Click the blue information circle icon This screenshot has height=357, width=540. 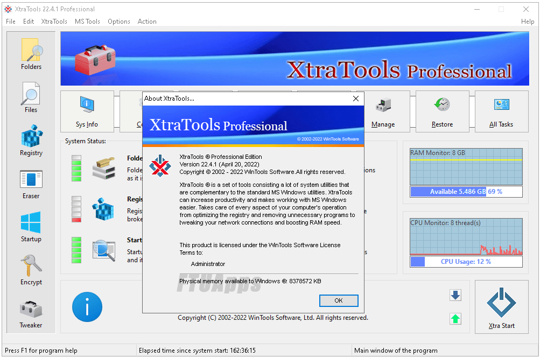point(87,307)
